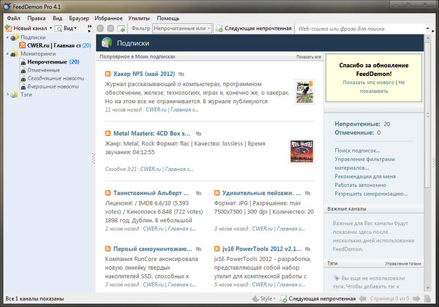Click the Управление тэгами link

[x=402, y=262]
